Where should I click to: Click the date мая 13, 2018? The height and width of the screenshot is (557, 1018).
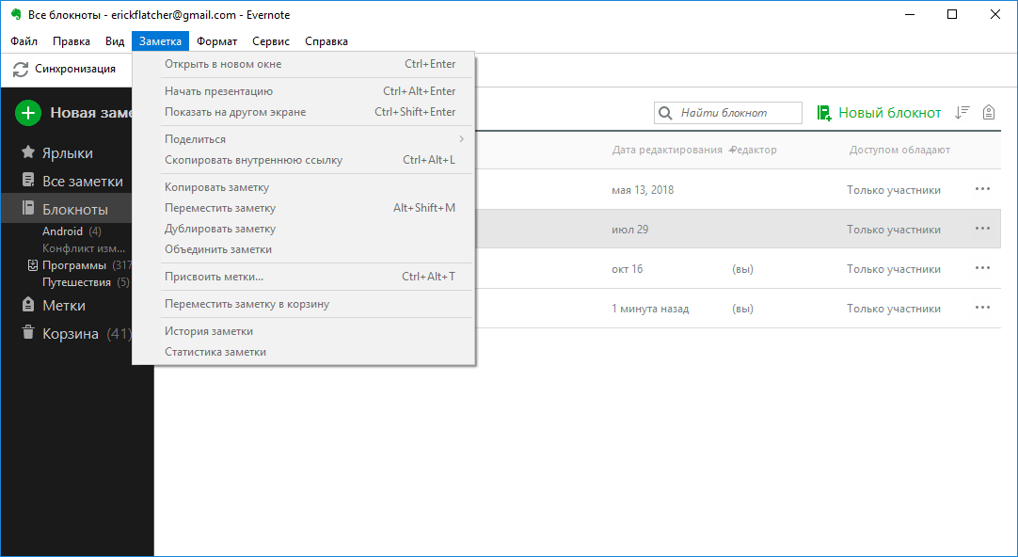643,190
